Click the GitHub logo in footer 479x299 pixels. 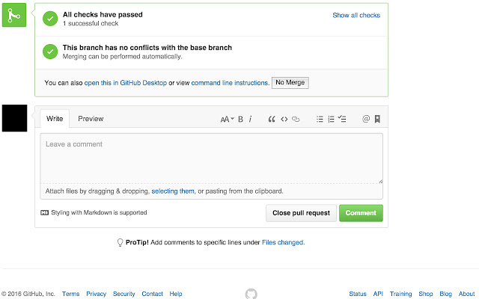(251, 294)
